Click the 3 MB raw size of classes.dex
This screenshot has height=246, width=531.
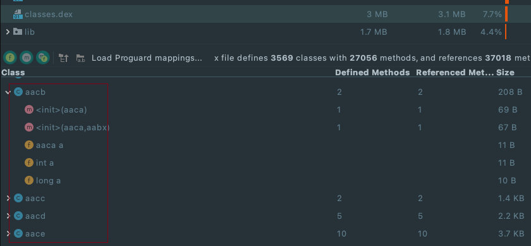coord(377,15)
